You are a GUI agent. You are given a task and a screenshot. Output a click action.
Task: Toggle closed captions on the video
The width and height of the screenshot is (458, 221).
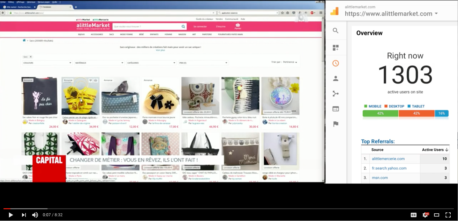(413, 215)
